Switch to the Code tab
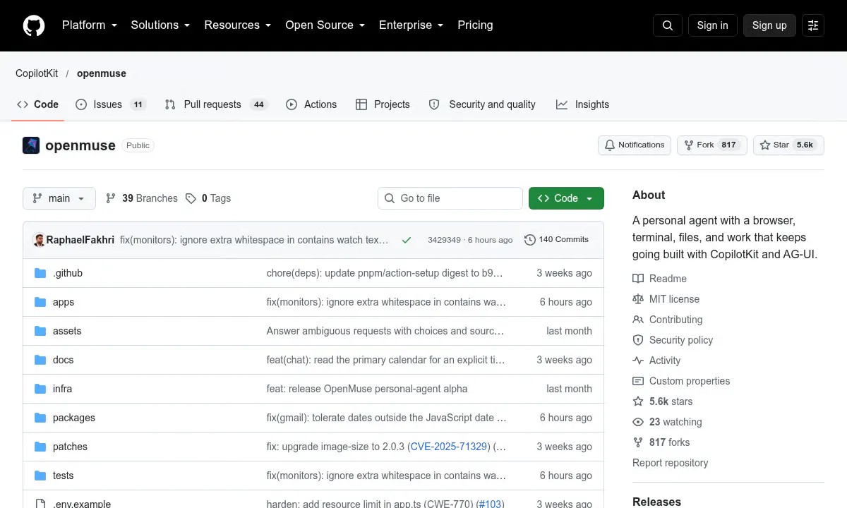847x508 pixels. [38, 104]
